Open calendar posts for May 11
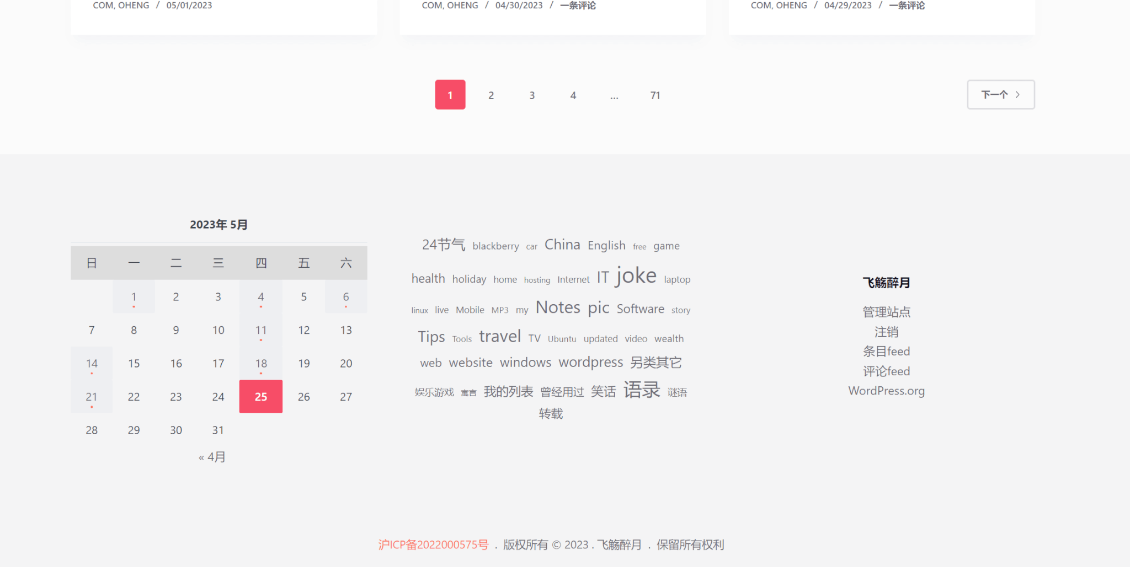The height and width of the screenshot is (567, 1130). click(261, 331)
